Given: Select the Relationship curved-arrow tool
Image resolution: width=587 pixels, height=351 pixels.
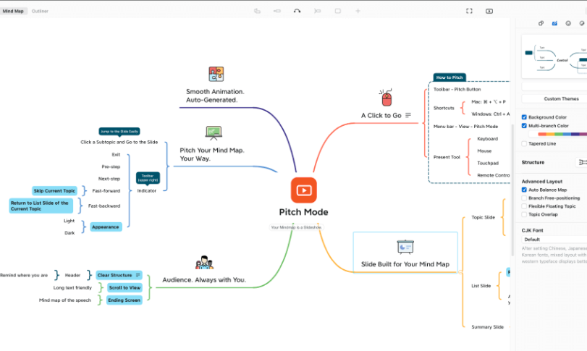Looking at the screenshot, I should pos(297,11).
